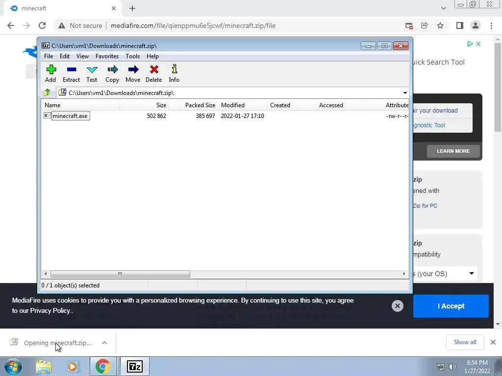
Task: Dismiss the cookie banner with X
Action: 397,306
